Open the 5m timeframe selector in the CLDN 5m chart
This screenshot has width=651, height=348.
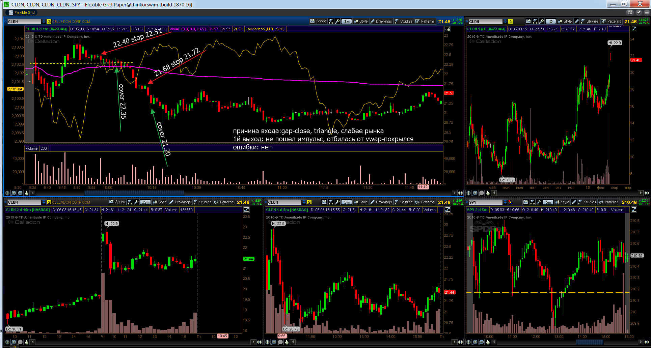pyautogui.click(x=347, y=202)
